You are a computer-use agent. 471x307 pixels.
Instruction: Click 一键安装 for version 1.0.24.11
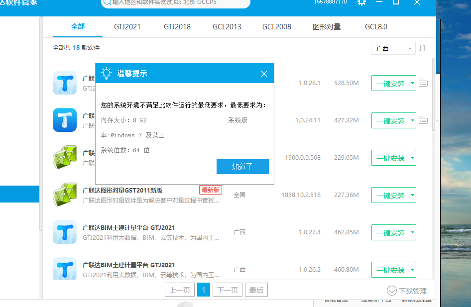(390, 120)
